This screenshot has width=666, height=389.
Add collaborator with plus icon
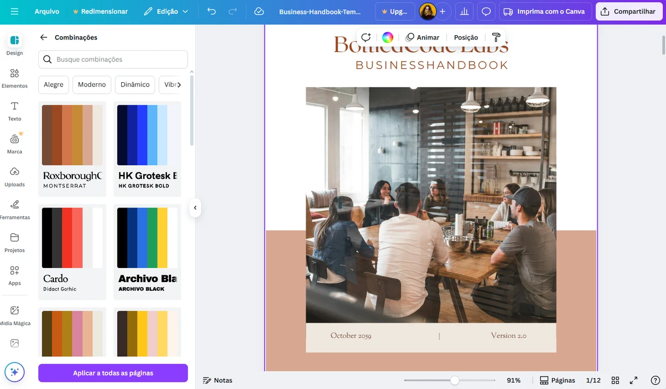tap(443, 11)
